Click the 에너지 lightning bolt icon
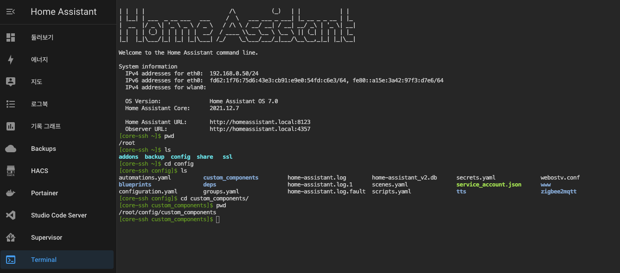The image size is (620, 273). pyautogui.click(x=11, y=60)
